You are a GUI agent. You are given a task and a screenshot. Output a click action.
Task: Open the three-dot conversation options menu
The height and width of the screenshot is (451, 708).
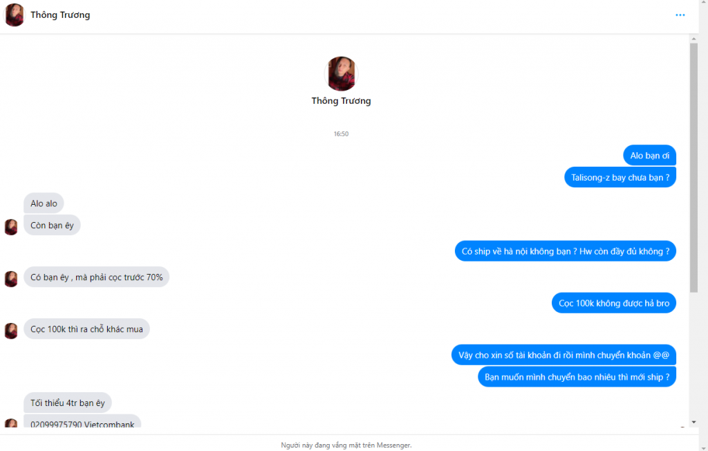[680, 15]
